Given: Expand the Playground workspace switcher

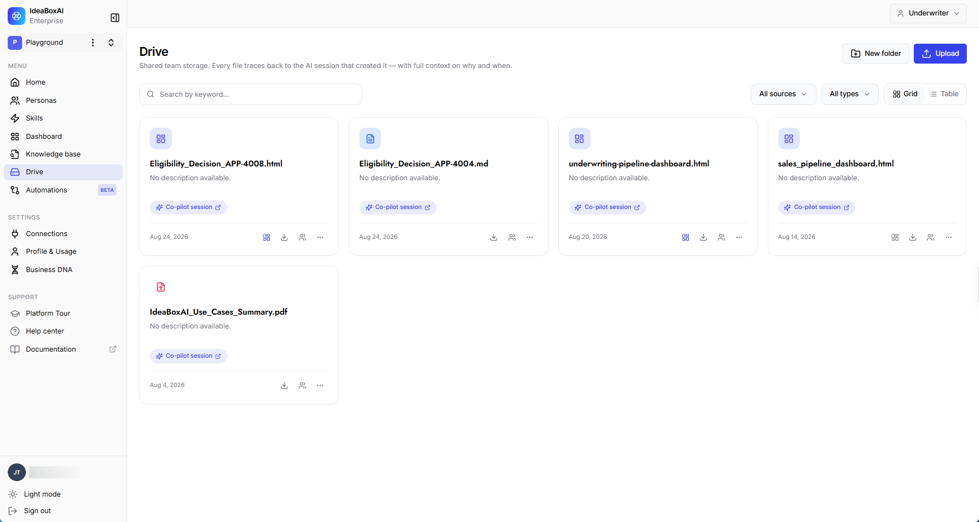Looking at the screenshot, I should coord(111,43).
